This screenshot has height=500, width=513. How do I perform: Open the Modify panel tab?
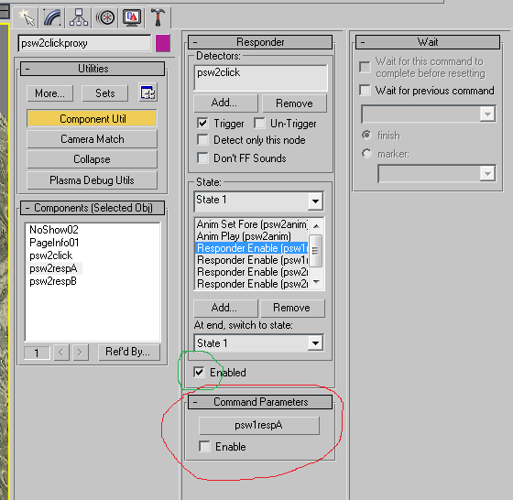click(x=52, y=17)
